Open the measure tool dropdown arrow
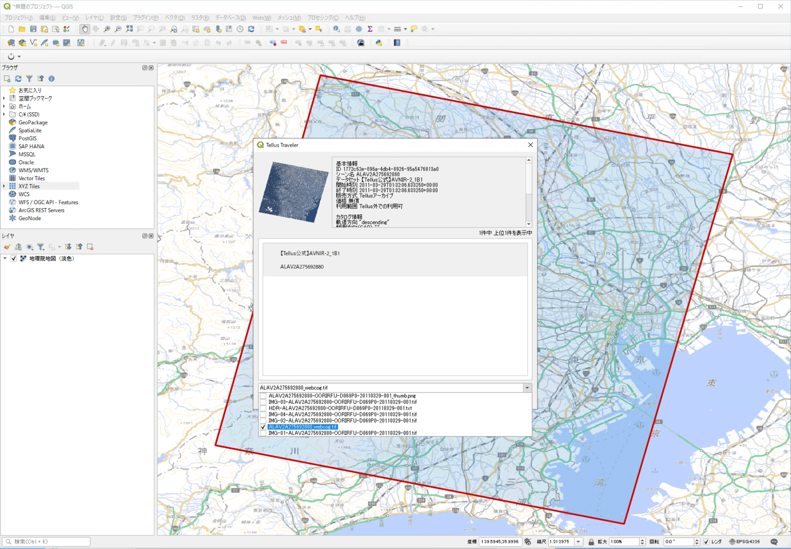The height and width of the screenshot is (549, 791). coord(405,29)
